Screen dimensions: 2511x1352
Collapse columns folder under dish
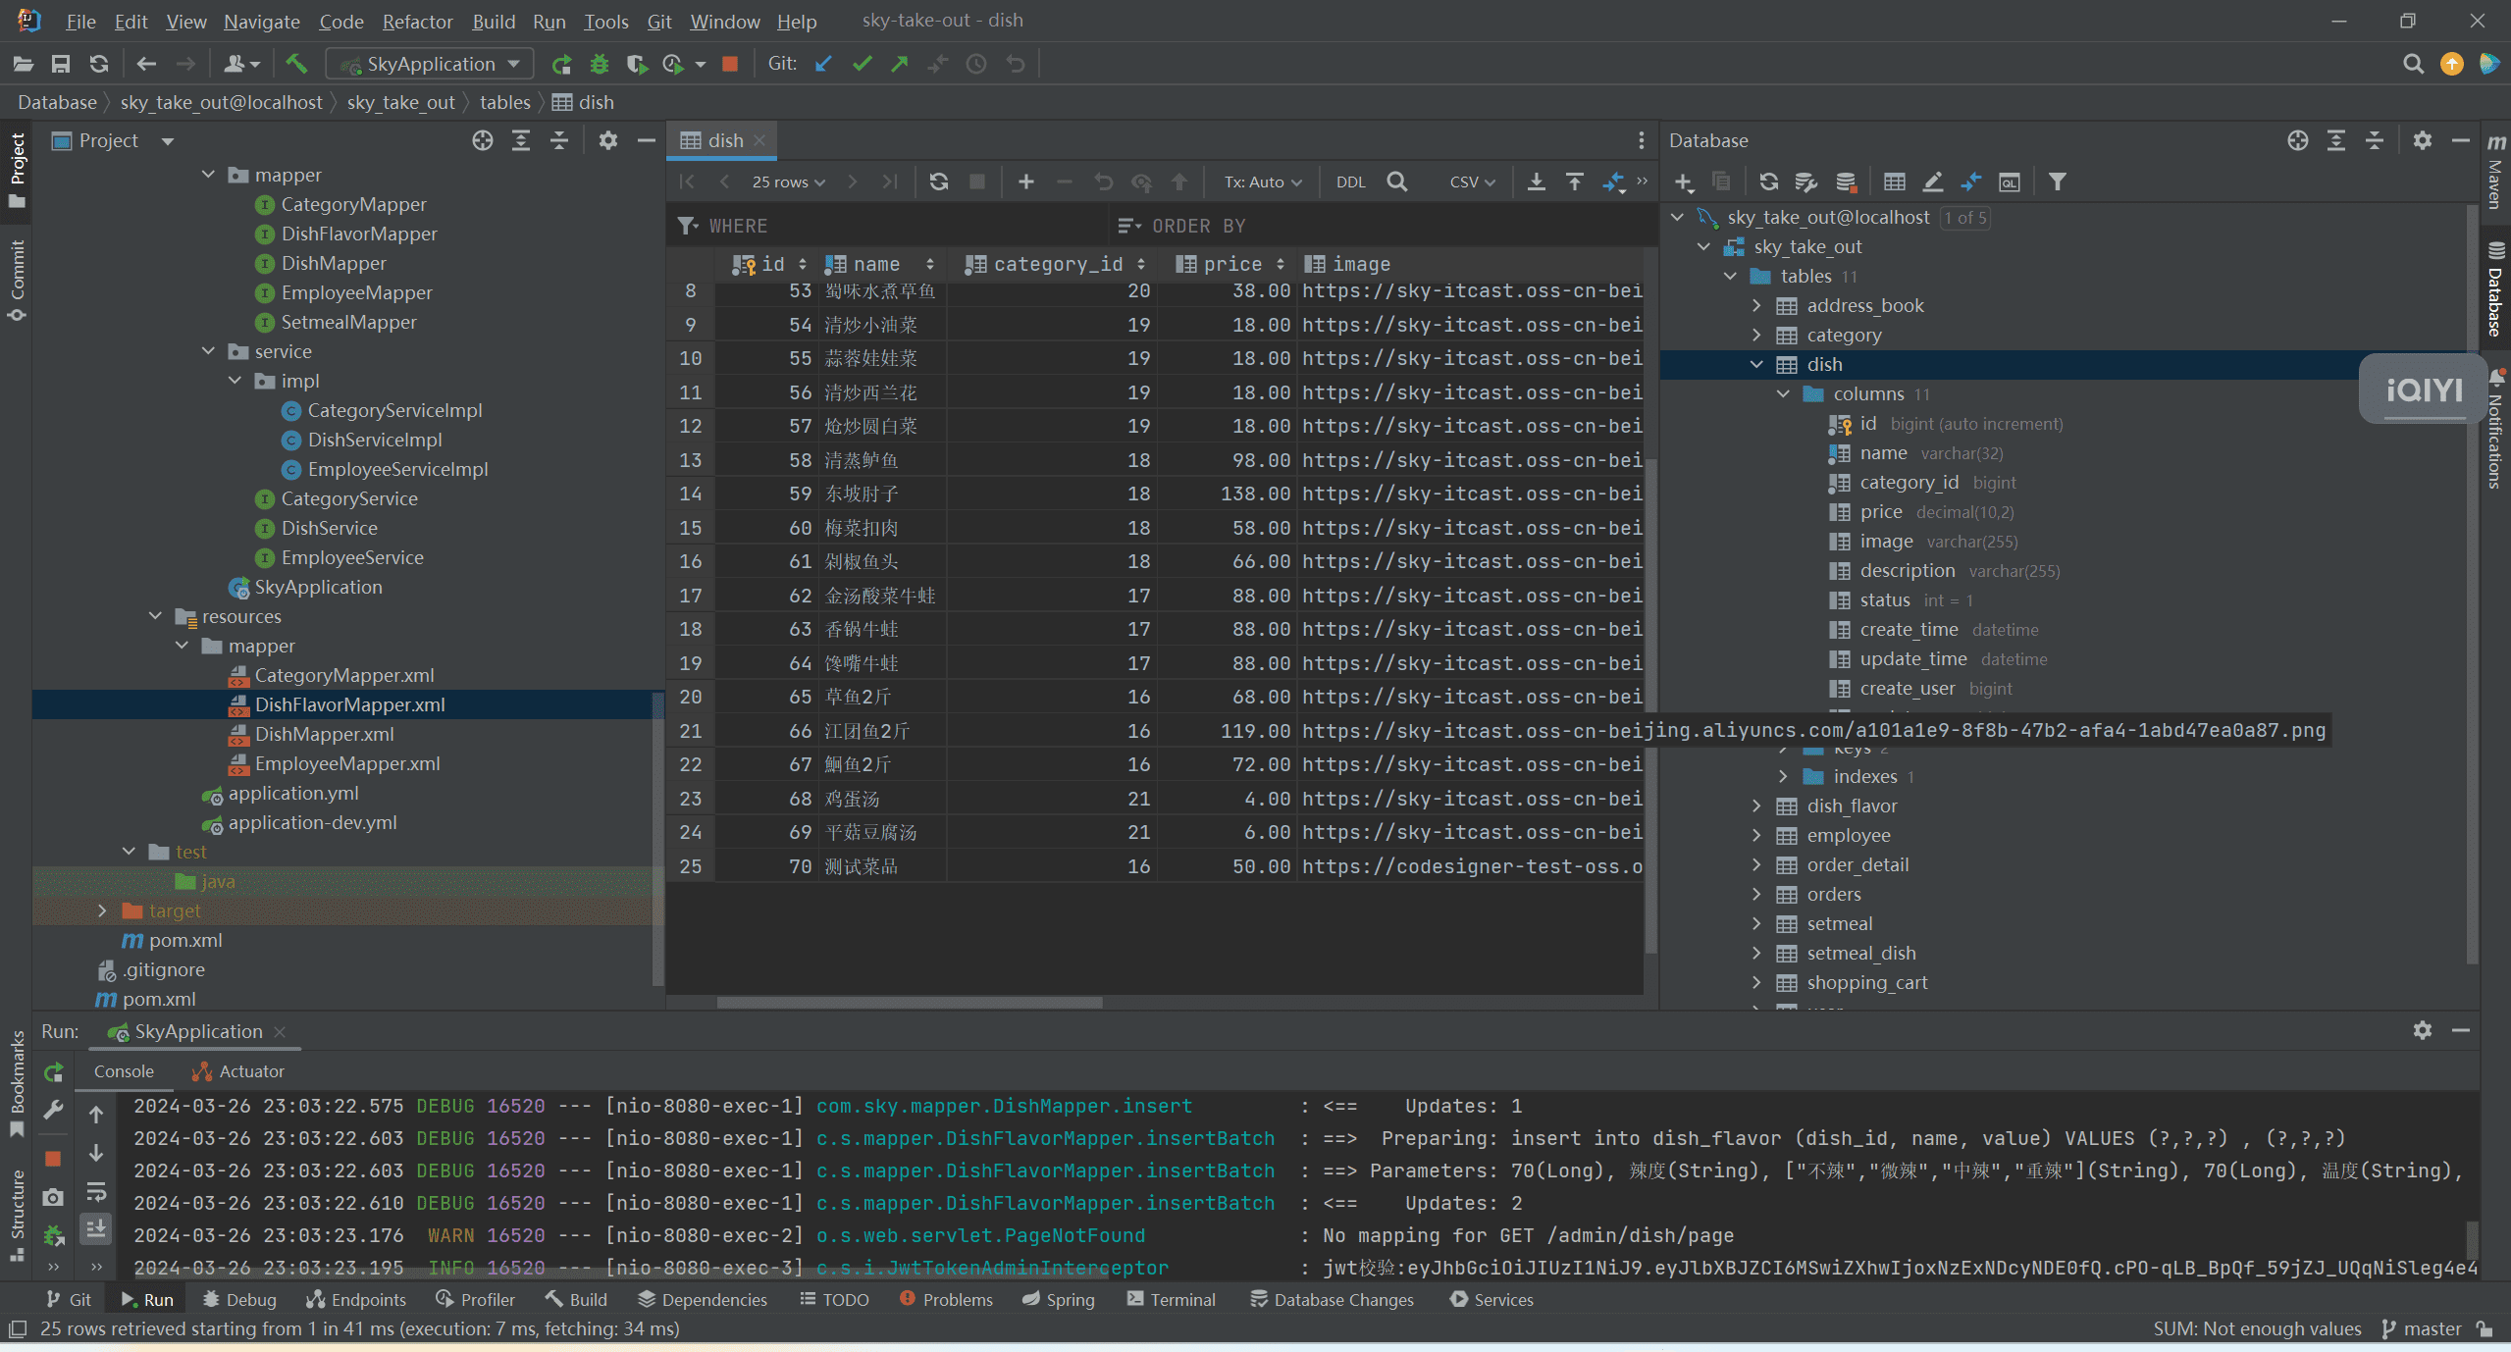pos(1783,394)
